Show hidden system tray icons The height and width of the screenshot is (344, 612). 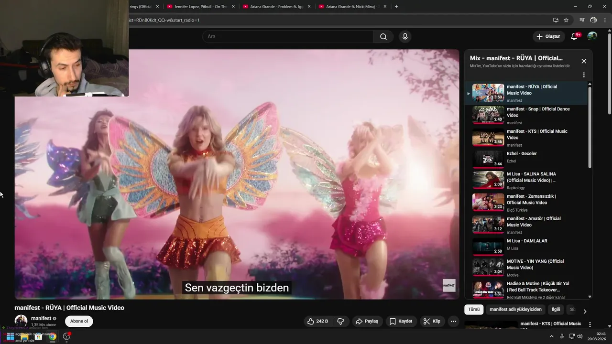click(x=551, y=336)
